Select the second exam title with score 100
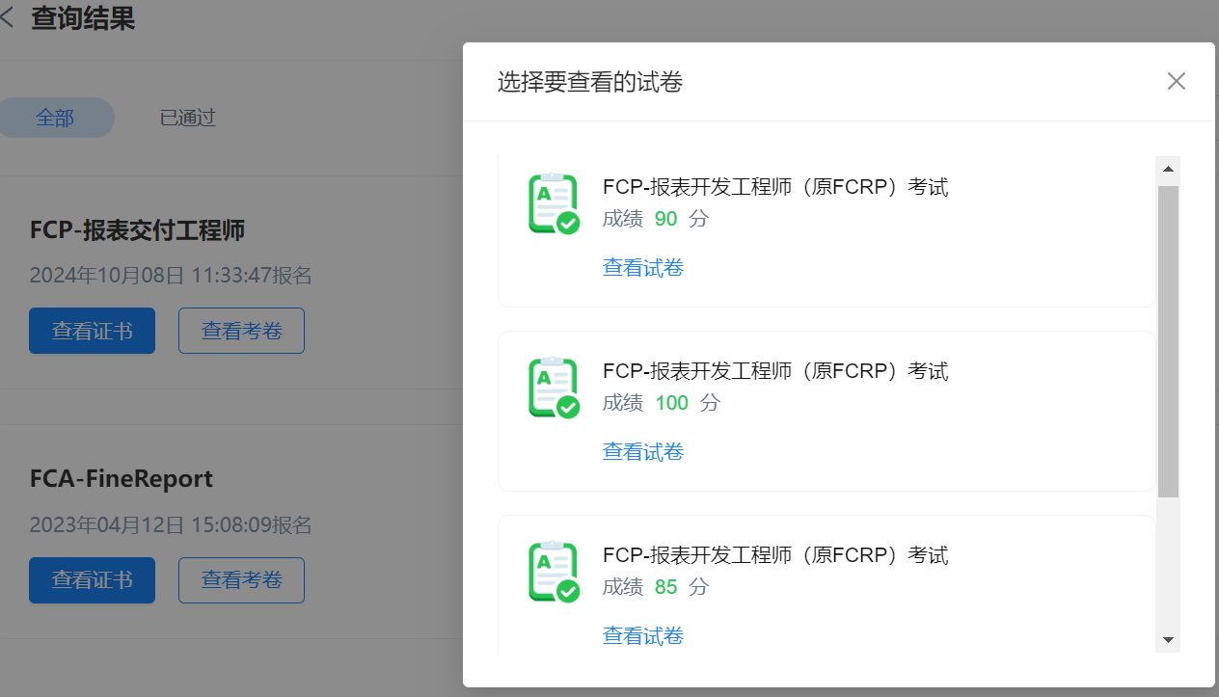 [774, 371]
